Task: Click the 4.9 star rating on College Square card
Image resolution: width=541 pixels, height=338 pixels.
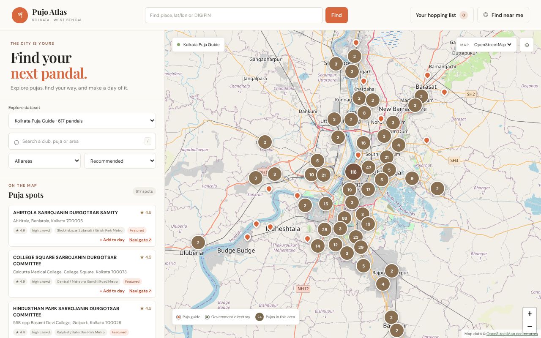Action: pyautogui.click(x=146, y=257)
